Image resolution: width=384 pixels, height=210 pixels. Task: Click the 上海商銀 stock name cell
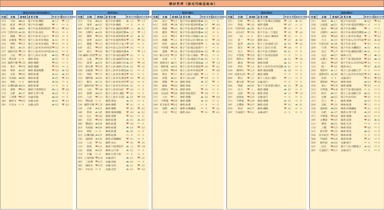click(x=89, y=158)
